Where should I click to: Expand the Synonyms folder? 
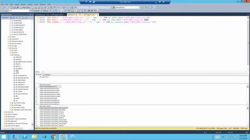8,39
